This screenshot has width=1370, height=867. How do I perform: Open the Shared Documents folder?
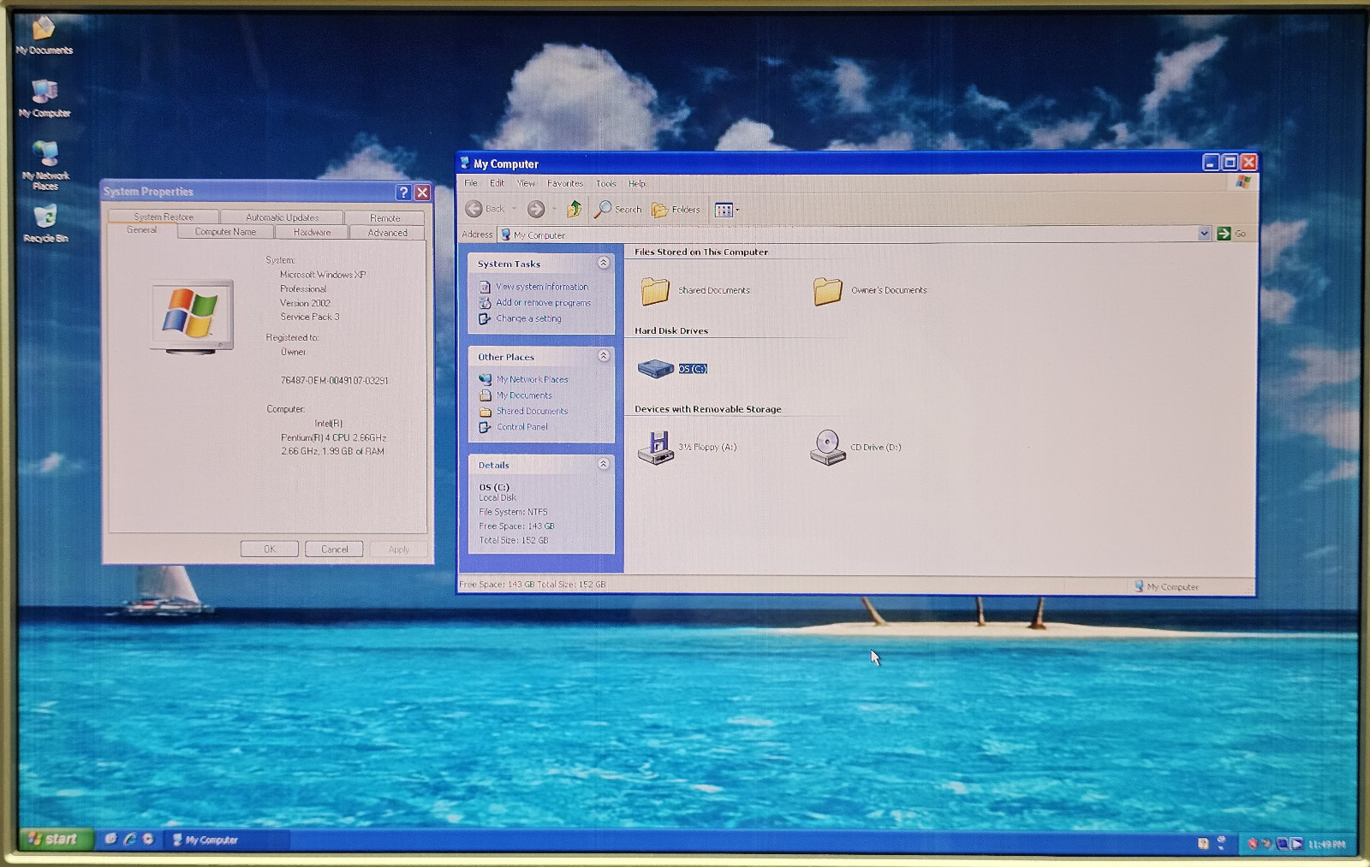coord(656,291)
